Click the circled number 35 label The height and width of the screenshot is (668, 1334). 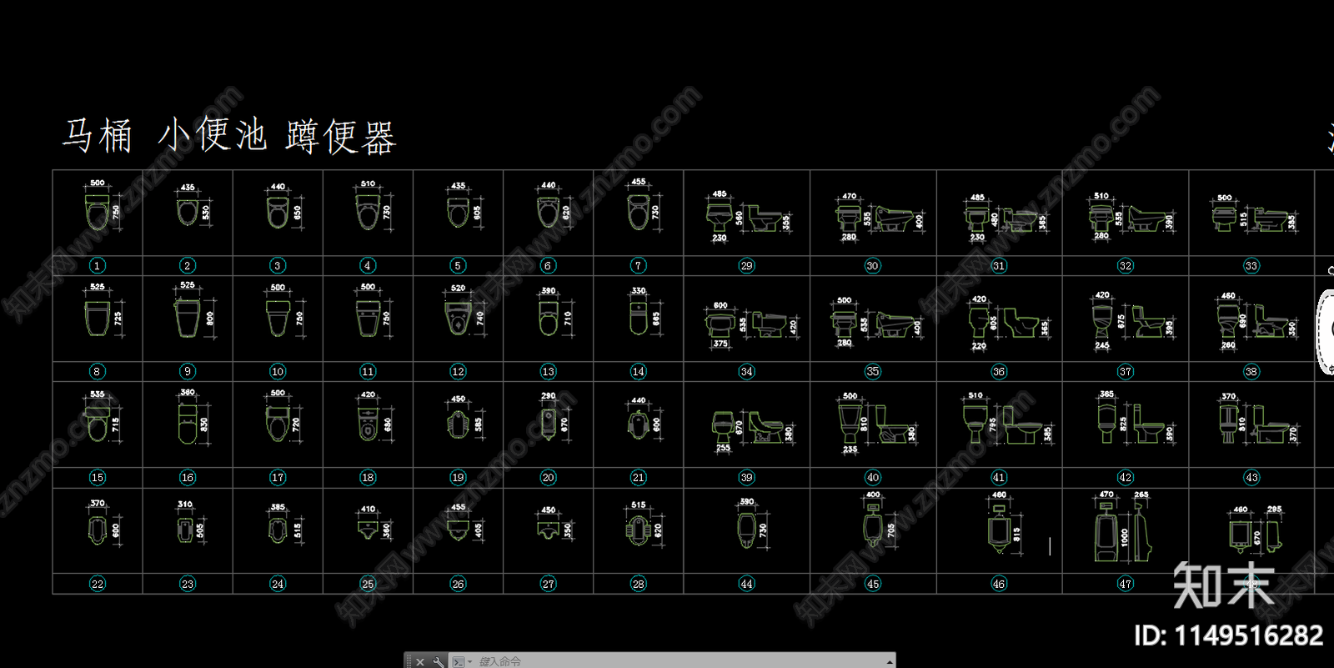click(873, 371)
